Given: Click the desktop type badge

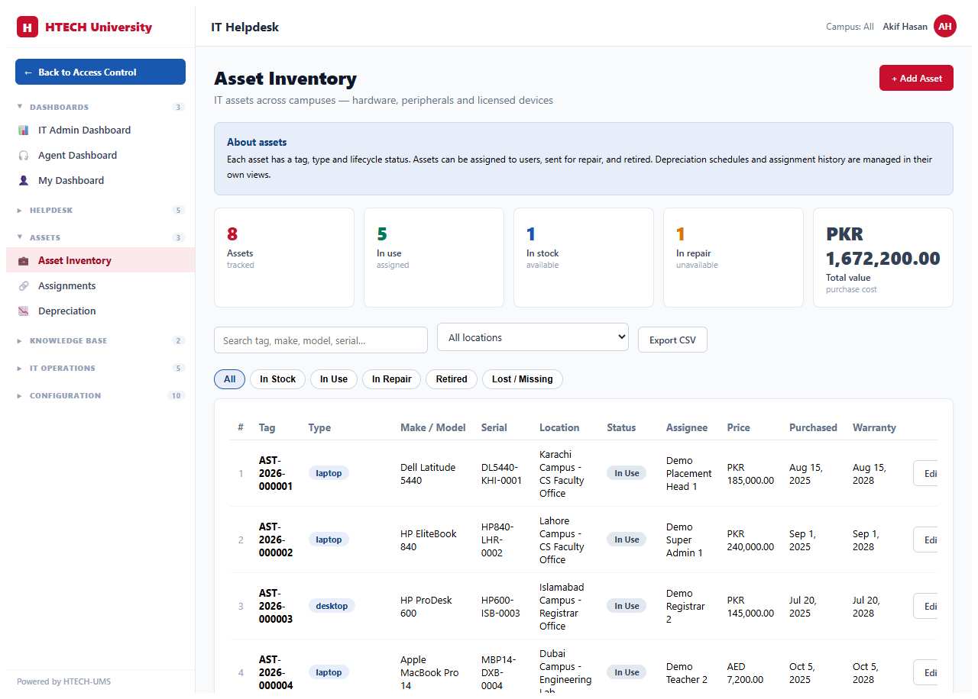Looking at the screenshot, I should click(332, 606).
